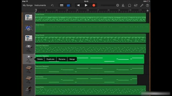Select second track Smart Drums region
Screen dimensions: 172x96
point(92,28)
